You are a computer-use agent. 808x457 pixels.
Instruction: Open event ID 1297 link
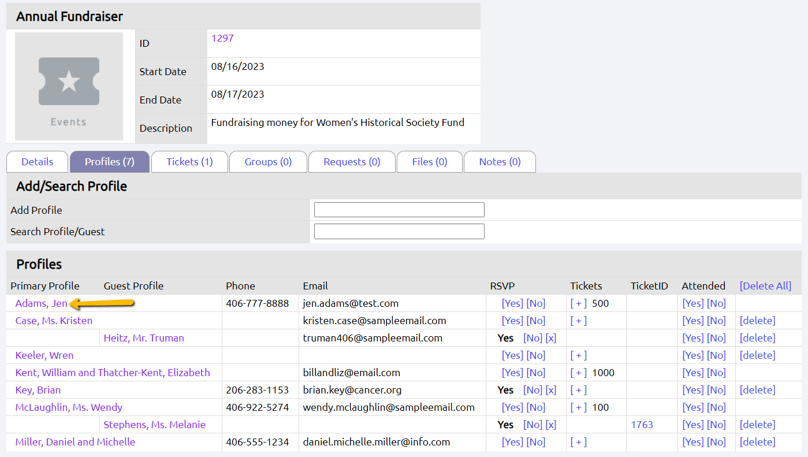[x=222, y=38]
